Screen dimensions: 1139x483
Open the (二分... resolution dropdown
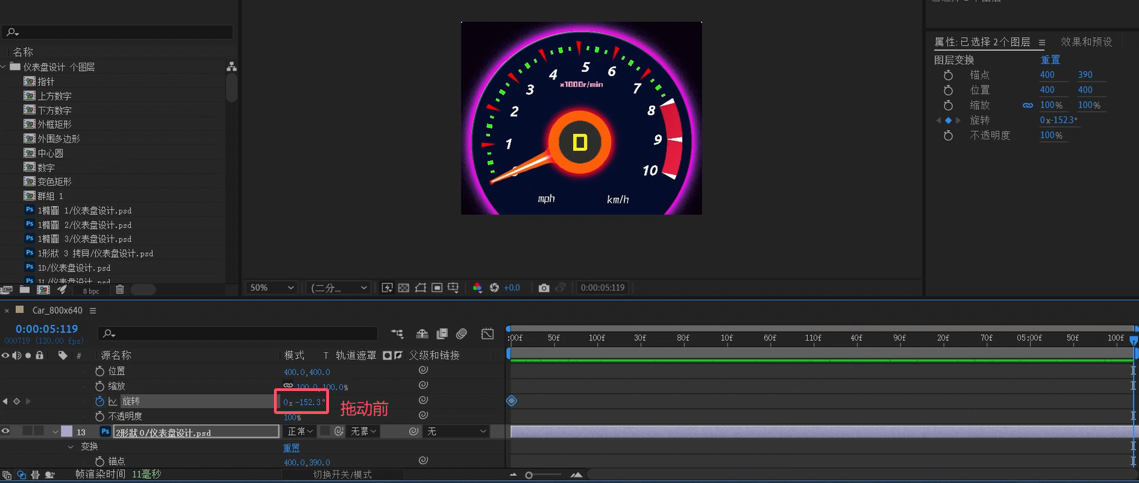[339, 288]
